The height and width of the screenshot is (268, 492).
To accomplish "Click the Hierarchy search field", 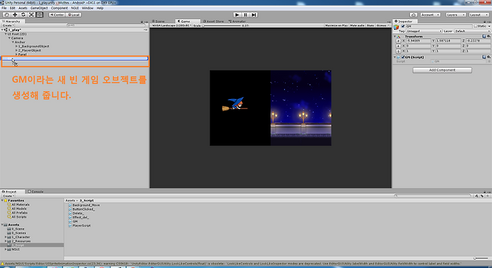I will click(x=107, y=25).
